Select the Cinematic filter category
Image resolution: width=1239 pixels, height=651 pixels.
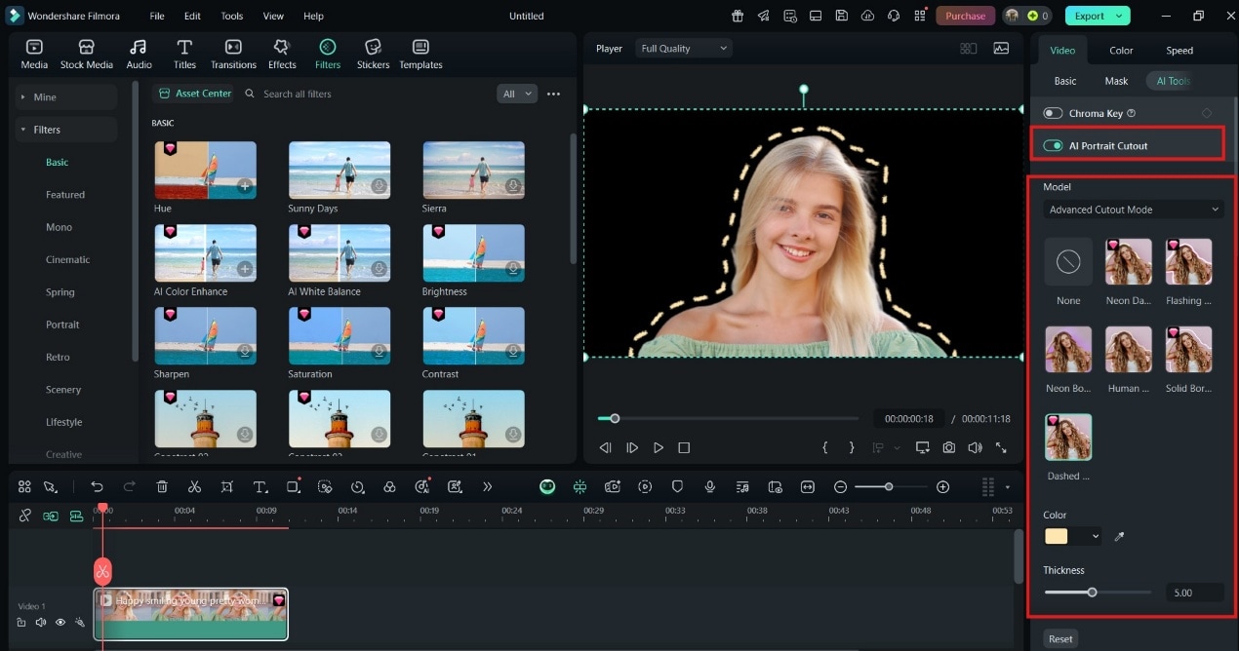click(67, 259)
